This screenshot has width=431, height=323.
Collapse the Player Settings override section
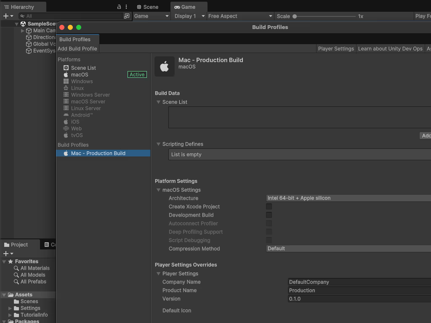(x=159, y=273)
